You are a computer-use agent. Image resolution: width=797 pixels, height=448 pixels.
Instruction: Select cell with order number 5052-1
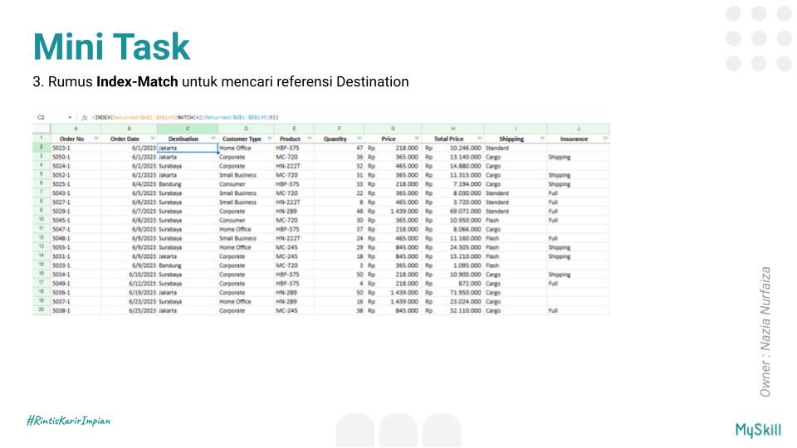pos(76,175)
